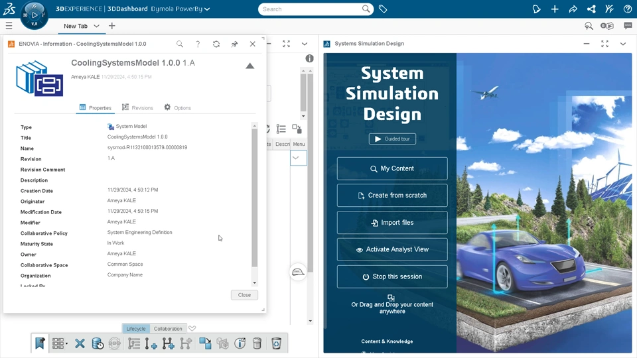Open the hamburger menu on the dashboard
This screenshot has width=637, height=358.
coord(9,26)
